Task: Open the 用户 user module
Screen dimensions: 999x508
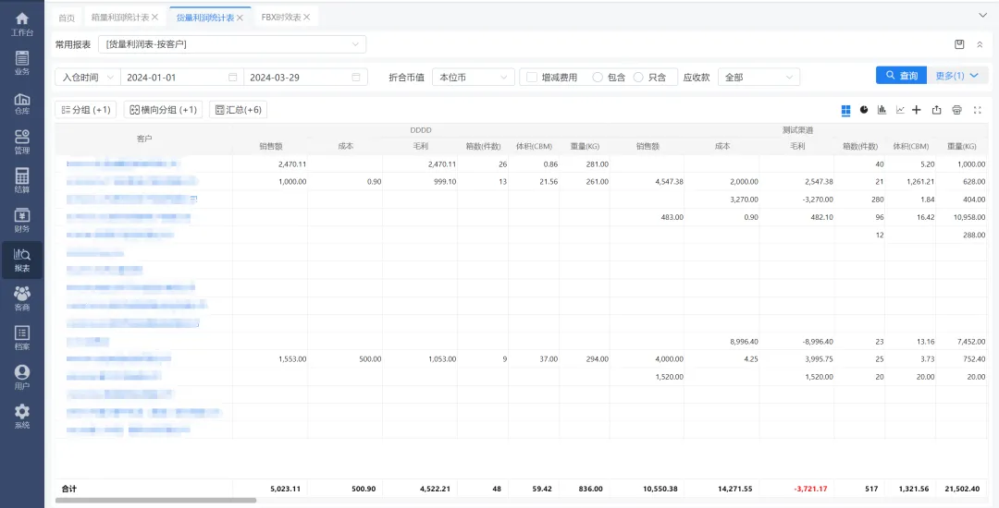Action: point(21,378)
